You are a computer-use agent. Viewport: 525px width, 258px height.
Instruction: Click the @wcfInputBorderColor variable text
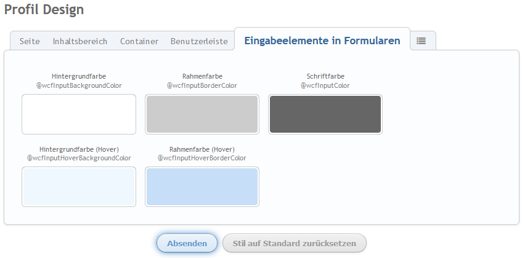[202, 85]
